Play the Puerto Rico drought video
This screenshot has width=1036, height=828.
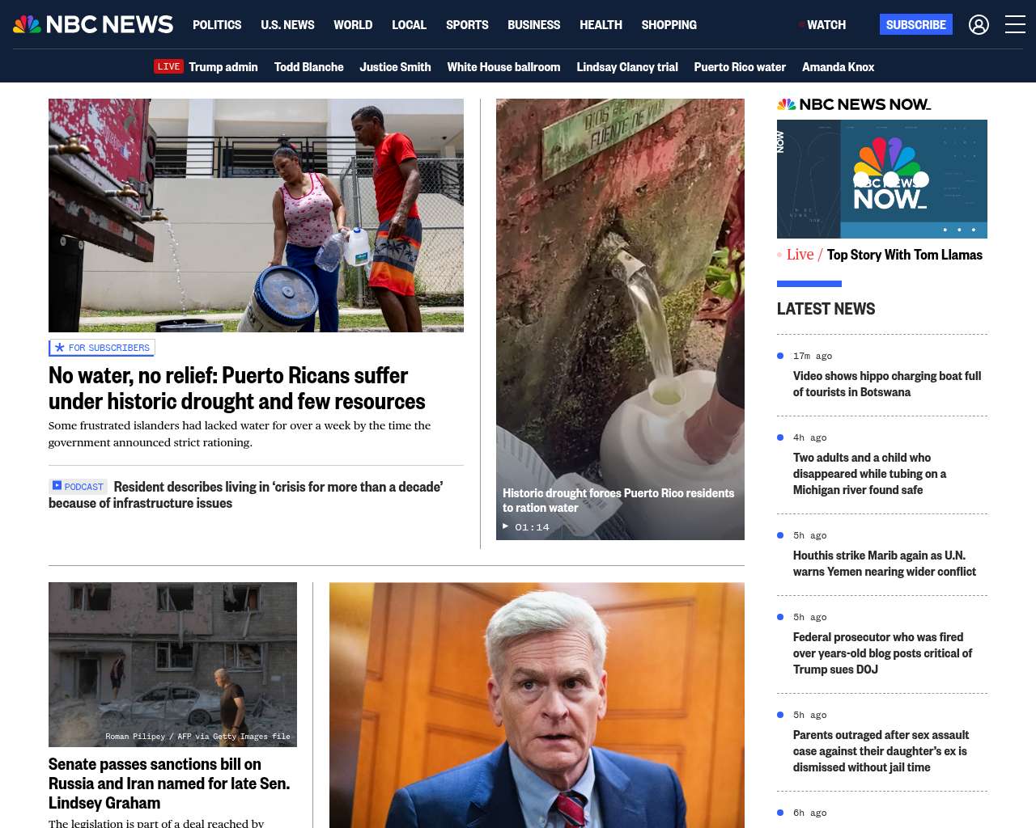620,319
